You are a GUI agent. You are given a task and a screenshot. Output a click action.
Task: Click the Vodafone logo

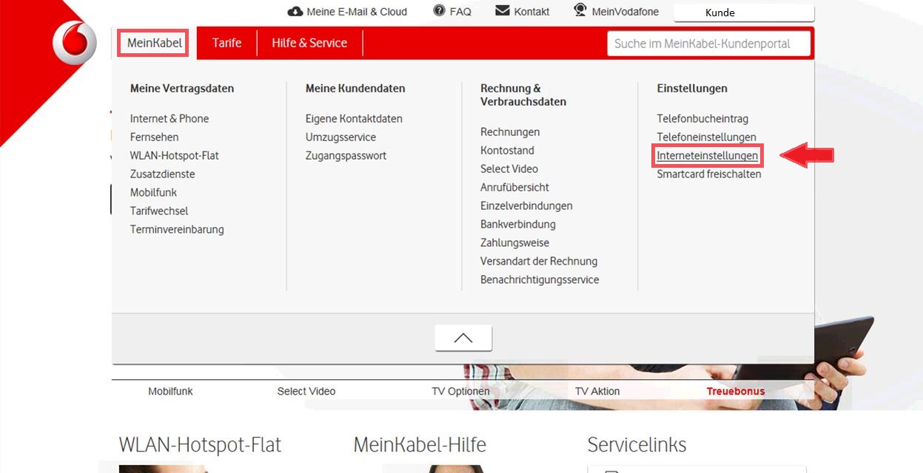[x=75, y=42]
